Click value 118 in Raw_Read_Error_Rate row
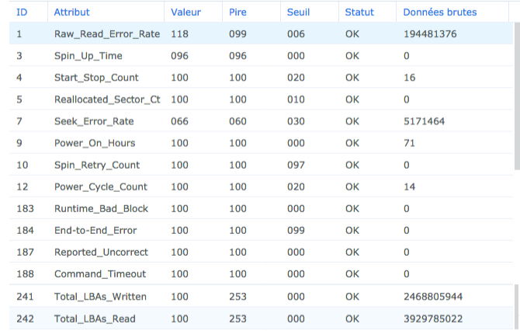Viewport: 520px width, 331px height. click(179, 34)
